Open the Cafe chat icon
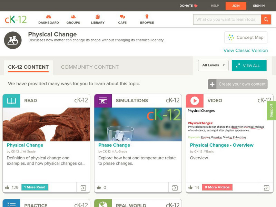 click(122, 17)
